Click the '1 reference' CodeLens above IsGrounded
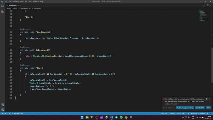213x120 pixels. pyautogui.click(x=25, y=47)
